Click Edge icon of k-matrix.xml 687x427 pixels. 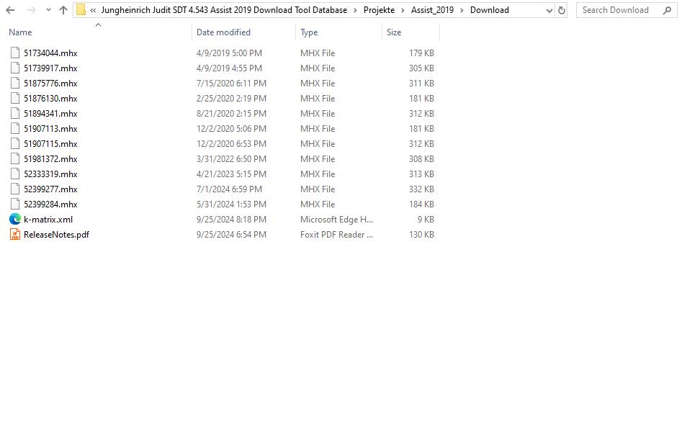(15, 219)
